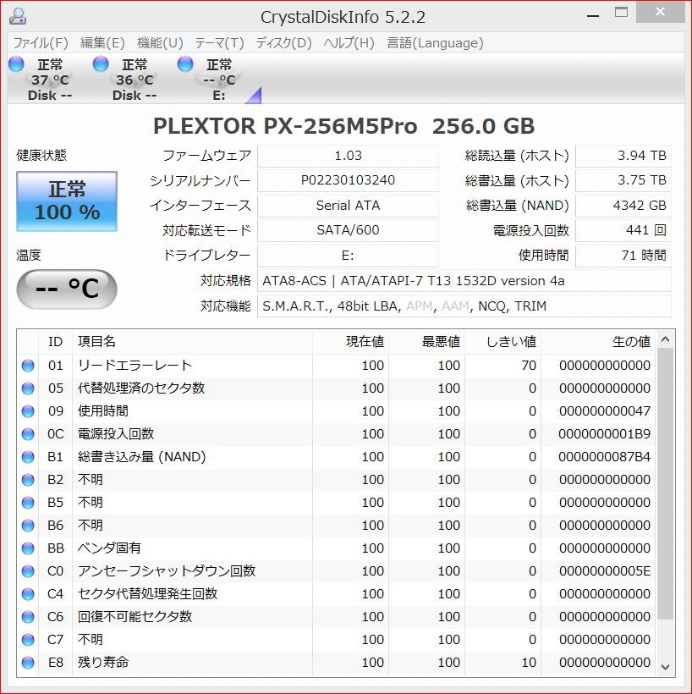Click raw value 00000000005E in C0 row
Viewport: 692px width, 694px height.
point(604,571)
